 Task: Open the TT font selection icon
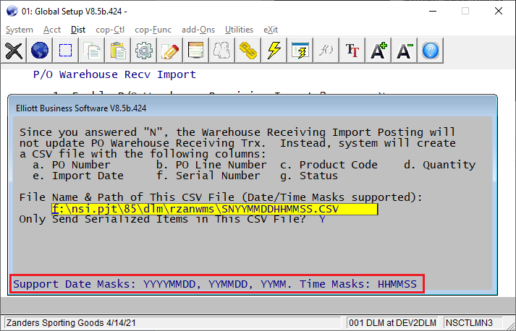pyautogui.click(x=352, y=51)
